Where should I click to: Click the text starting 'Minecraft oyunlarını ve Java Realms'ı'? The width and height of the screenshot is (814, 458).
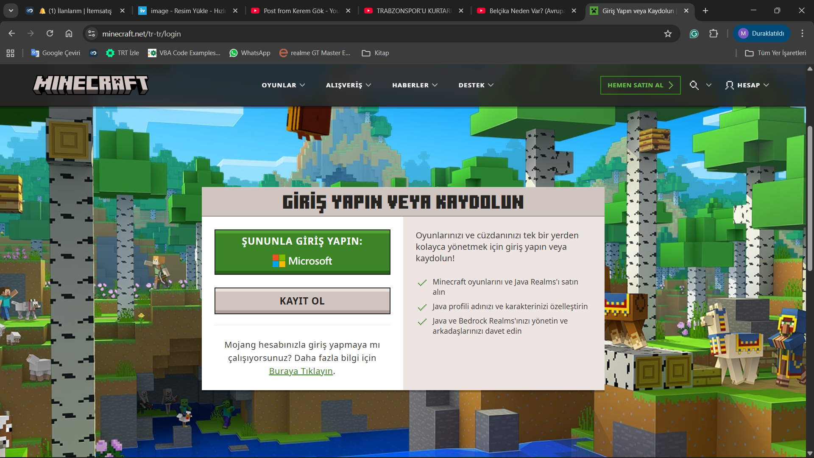pos(505,287)
